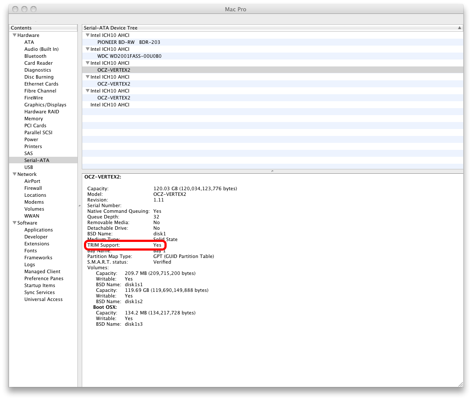Open Managed Client section
Viewport: 472px width, 400px height.
(x=43, y=271)
